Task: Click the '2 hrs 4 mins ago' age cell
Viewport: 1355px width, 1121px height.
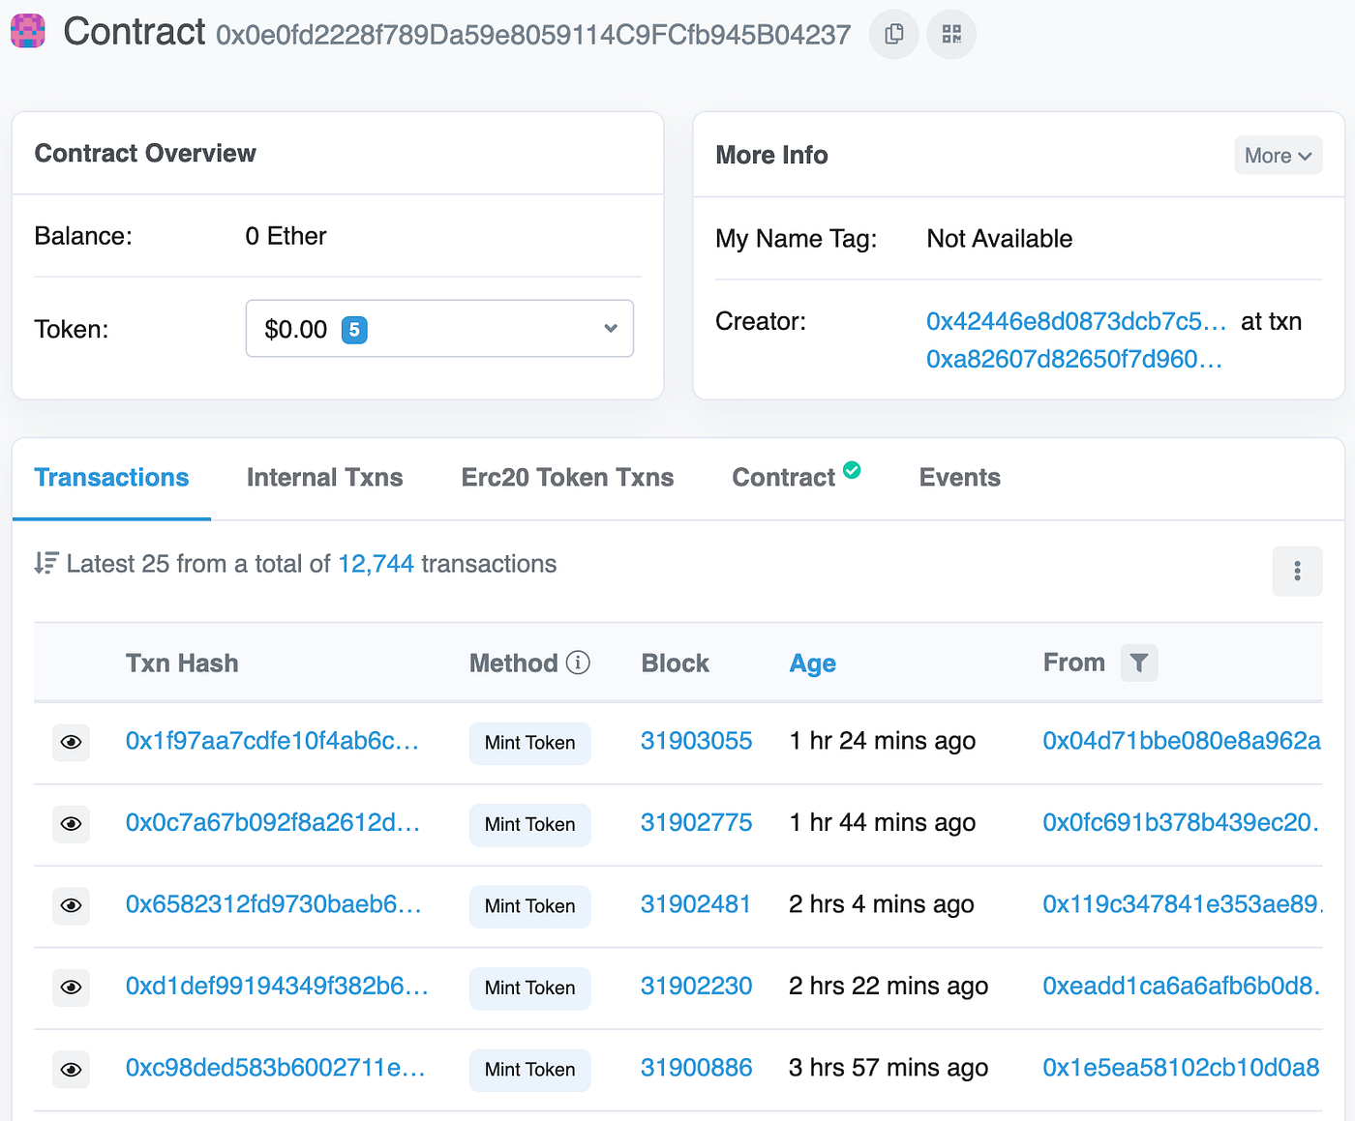Action: point(881,904)
